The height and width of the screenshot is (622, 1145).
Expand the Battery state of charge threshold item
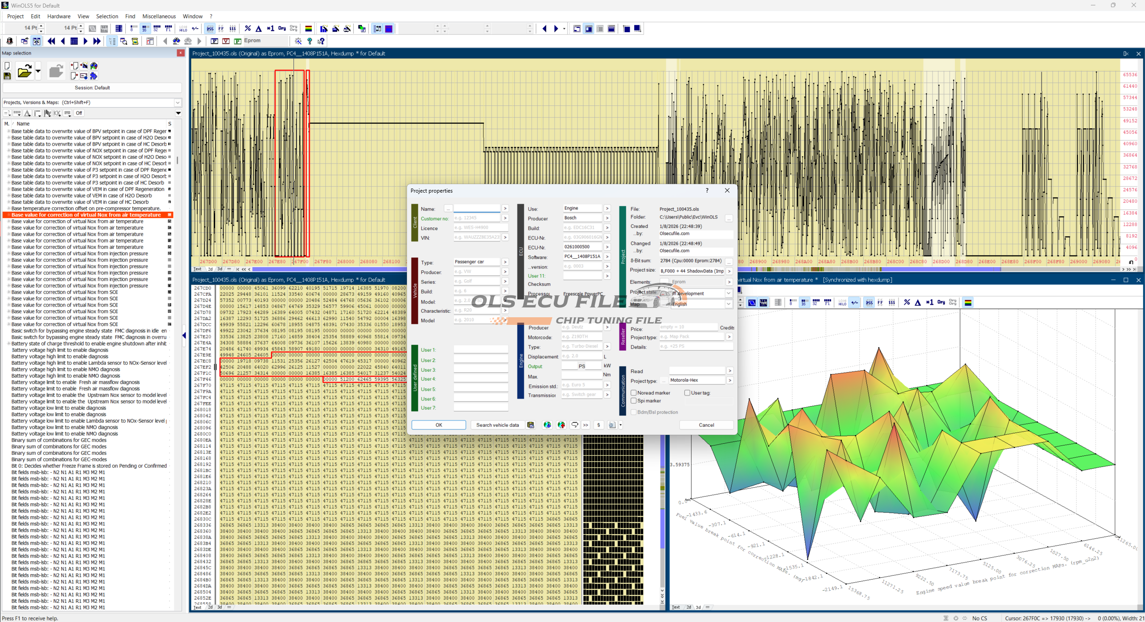tap(8, 344)
